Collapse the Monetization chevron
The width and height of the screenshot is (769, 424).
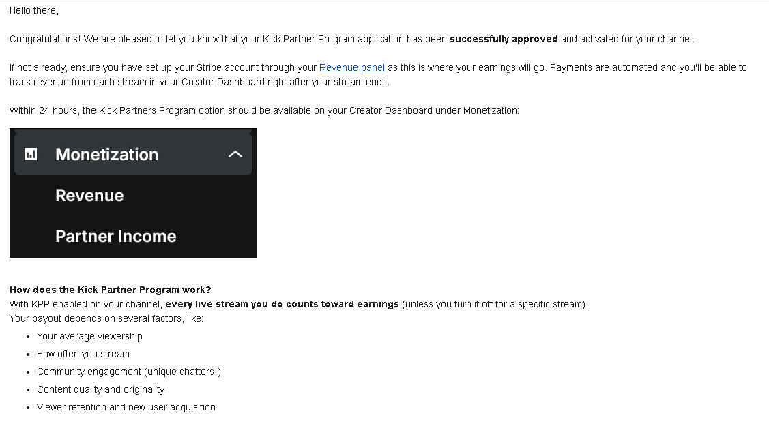(235, 155)
